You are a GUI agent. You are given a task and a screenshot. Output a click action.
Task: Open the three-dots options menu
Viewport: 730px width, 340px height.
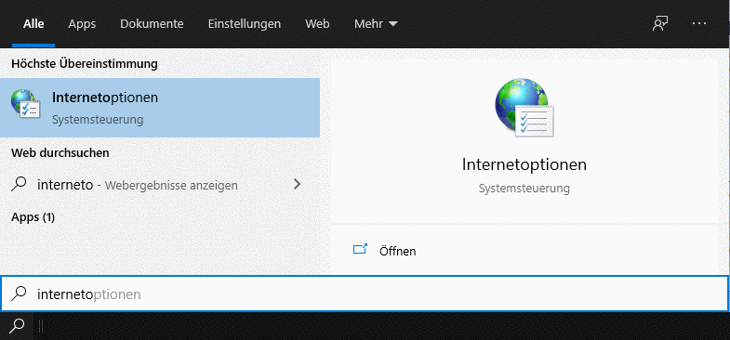coord(699,24)
